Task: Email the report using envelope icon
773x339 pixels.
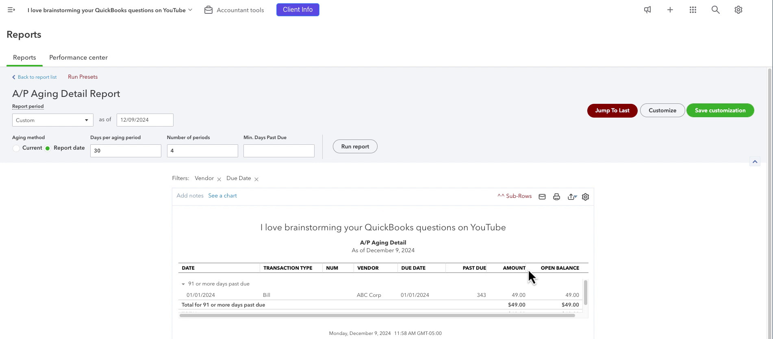Action: click(x=542, y=197)
